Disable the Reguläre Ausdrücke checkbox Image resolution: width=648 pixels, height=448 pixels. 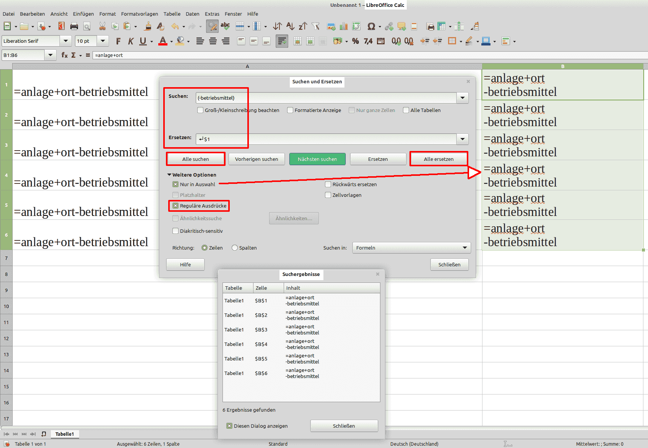pyautogui.click(x=175, y=206)
